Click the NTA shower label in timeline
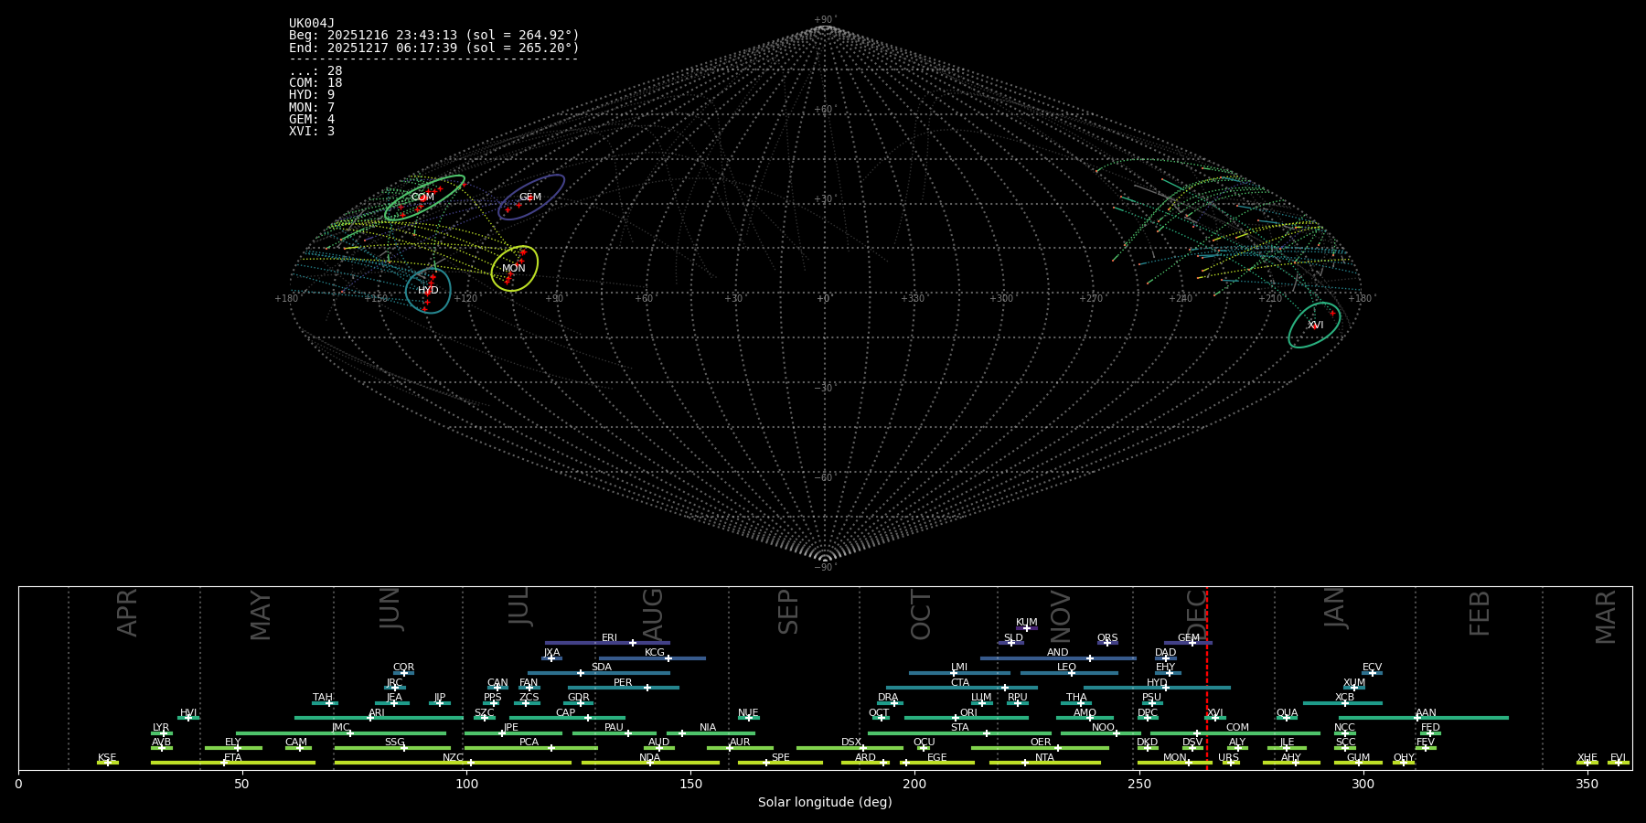 (1044, 758)
